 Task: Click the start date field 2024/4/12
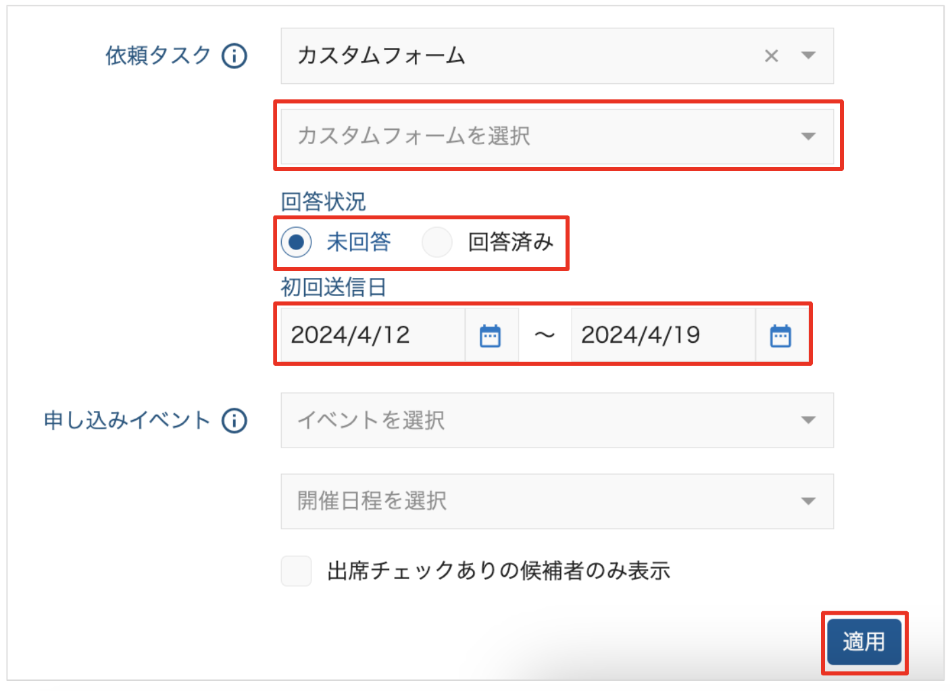[372, 335]
